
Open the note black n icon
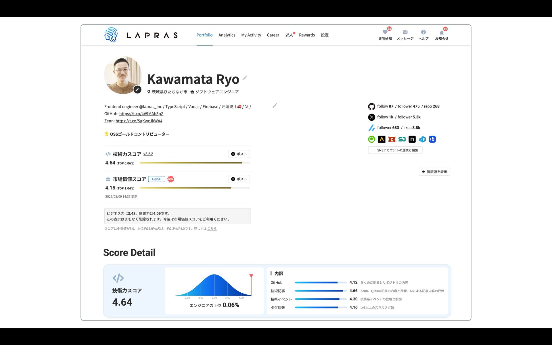tap(412, 139)
